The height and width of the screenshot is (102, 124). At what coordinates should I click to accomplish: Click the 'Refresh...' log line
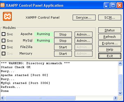10,87
